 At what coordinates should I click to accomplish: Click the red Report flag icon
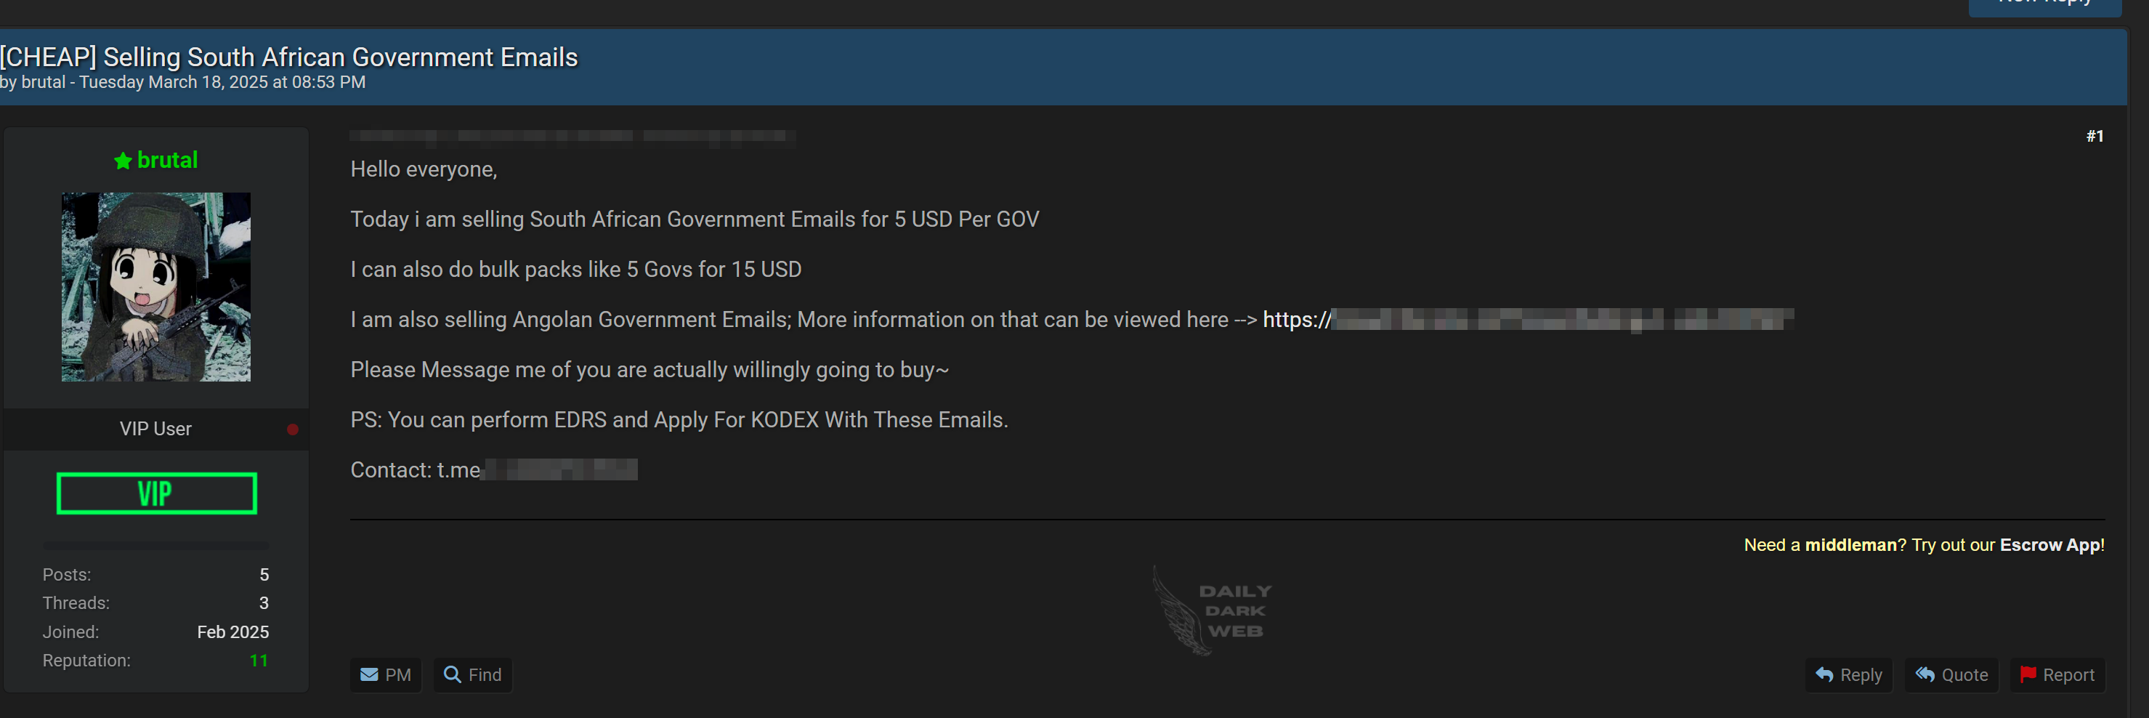click(x=2028, y=673)
